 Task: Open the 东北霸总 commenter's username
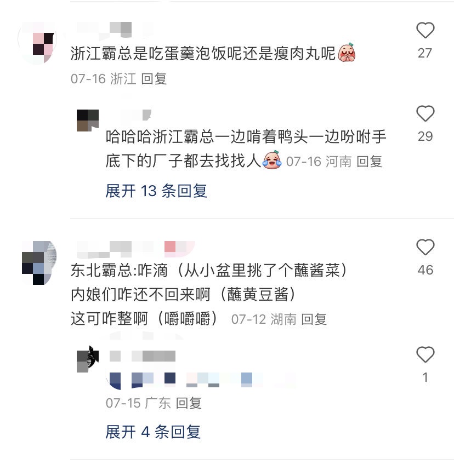tap(136, 249)
